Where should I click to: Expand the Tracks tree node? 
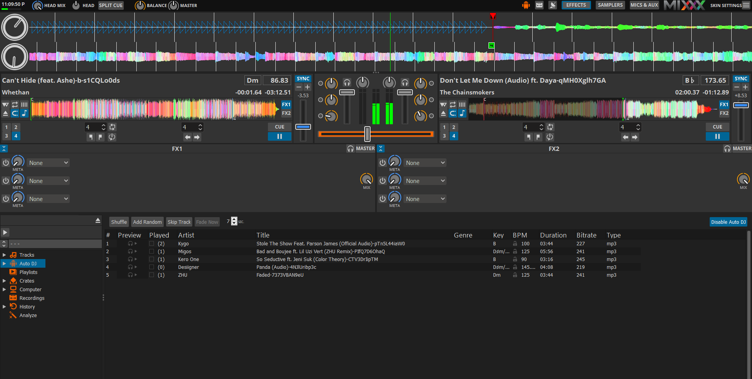pyautogui.click(x=4, y=255)
